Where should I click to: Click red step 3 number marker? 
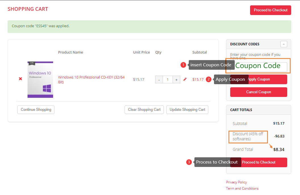(x=189, y=162)
